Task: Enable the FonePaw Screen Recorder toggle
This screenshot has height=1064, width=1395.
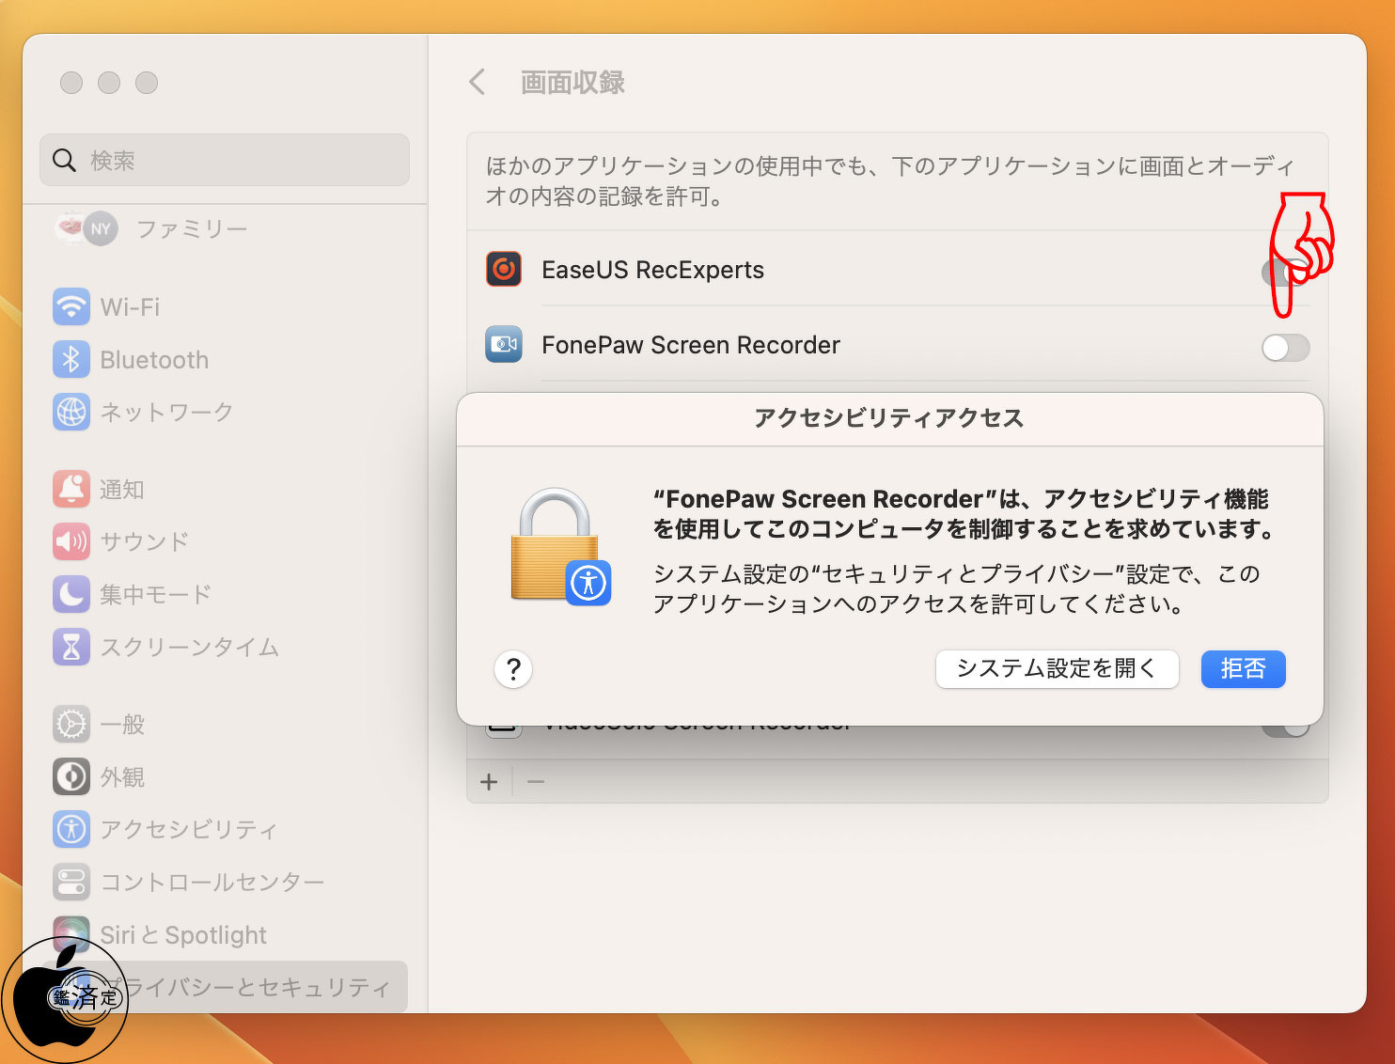Action: pos(1285,348)
